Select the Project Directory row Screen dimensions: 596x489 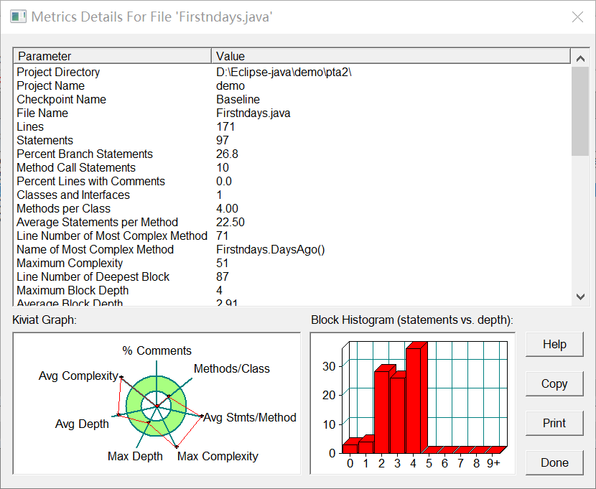pos(293,73)
